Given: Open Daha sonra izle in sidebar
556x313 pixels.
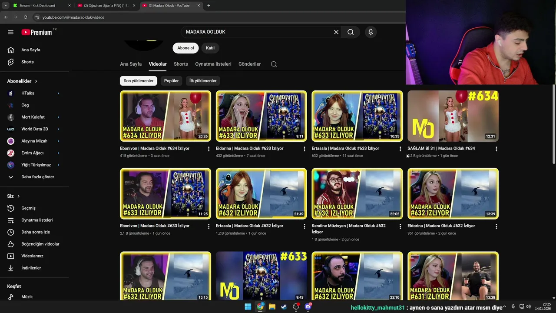Looking at the screenshot, I should (x=35, y=232).
